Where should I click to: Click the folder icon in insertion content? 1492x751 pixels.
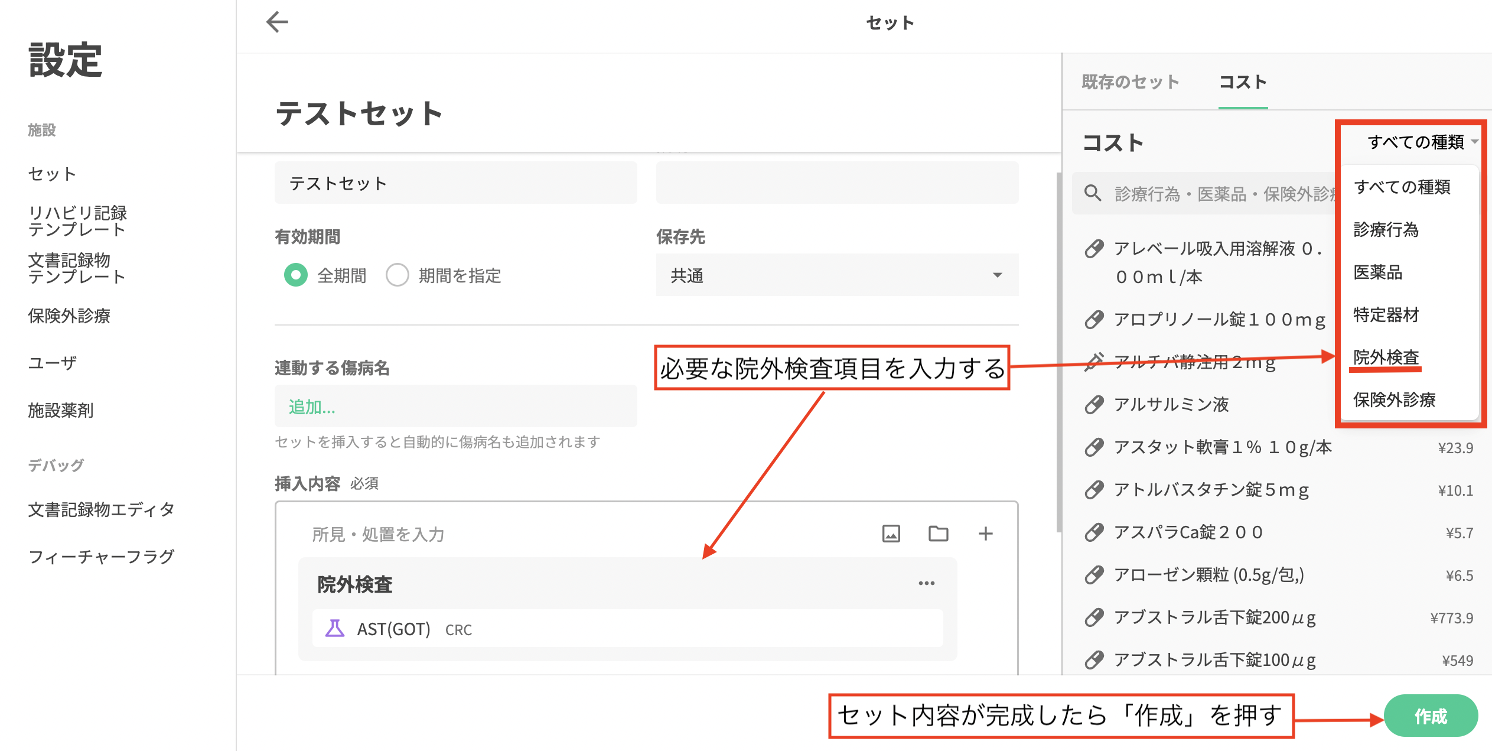[938, 534]
